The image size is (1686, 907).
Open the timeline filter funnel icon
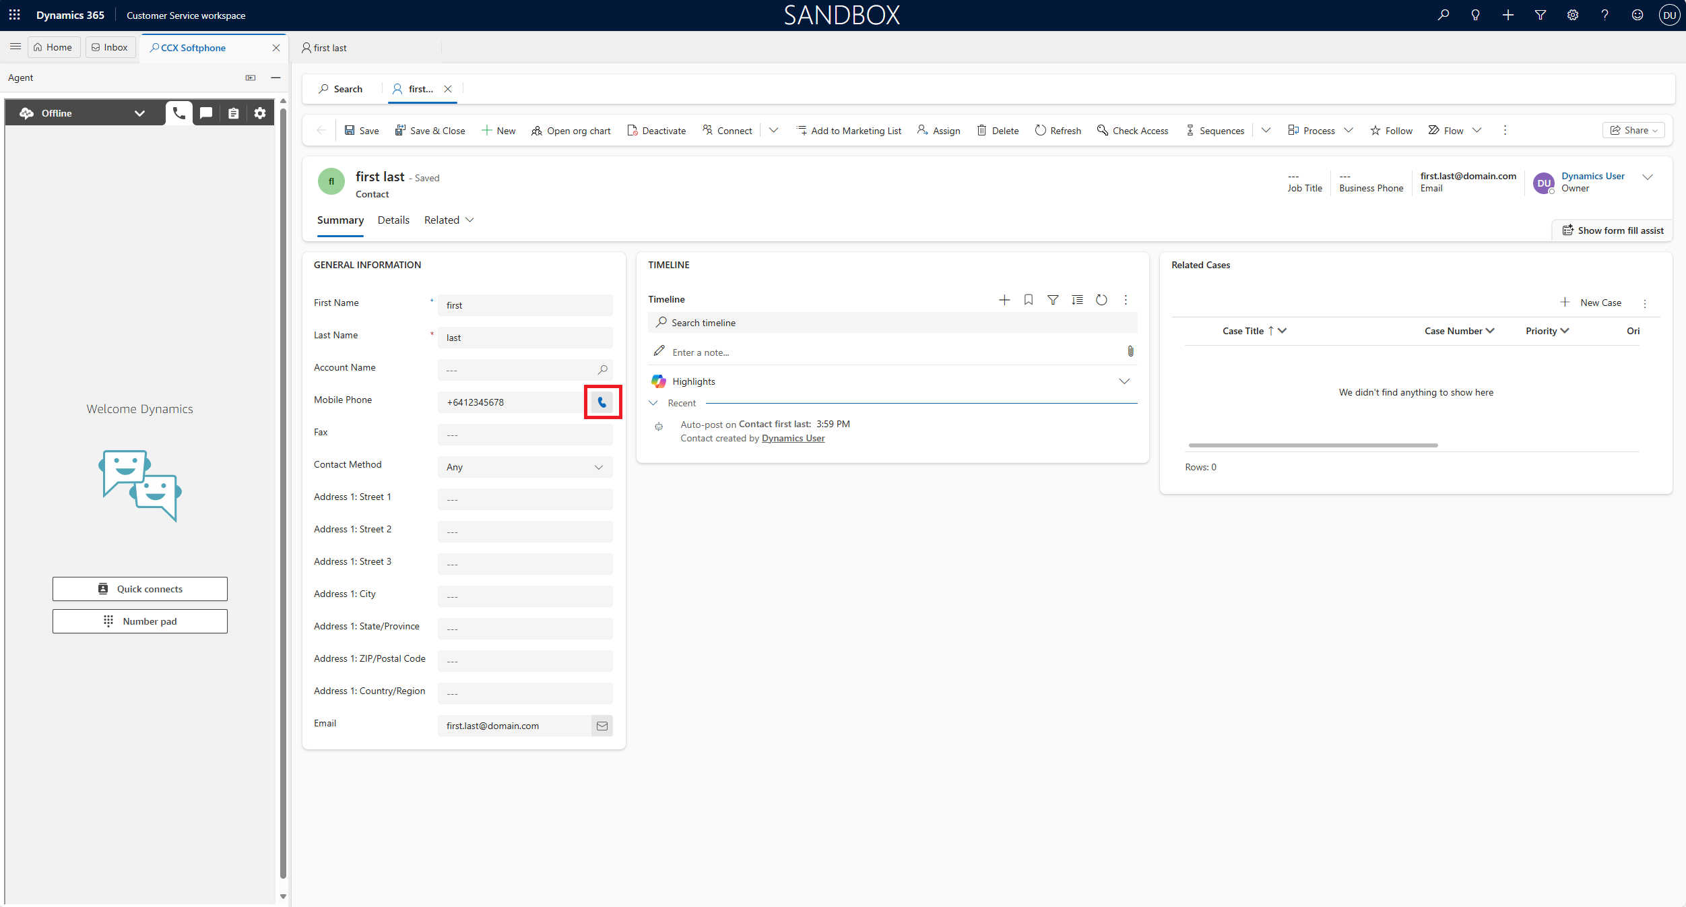coord(1052,300)
